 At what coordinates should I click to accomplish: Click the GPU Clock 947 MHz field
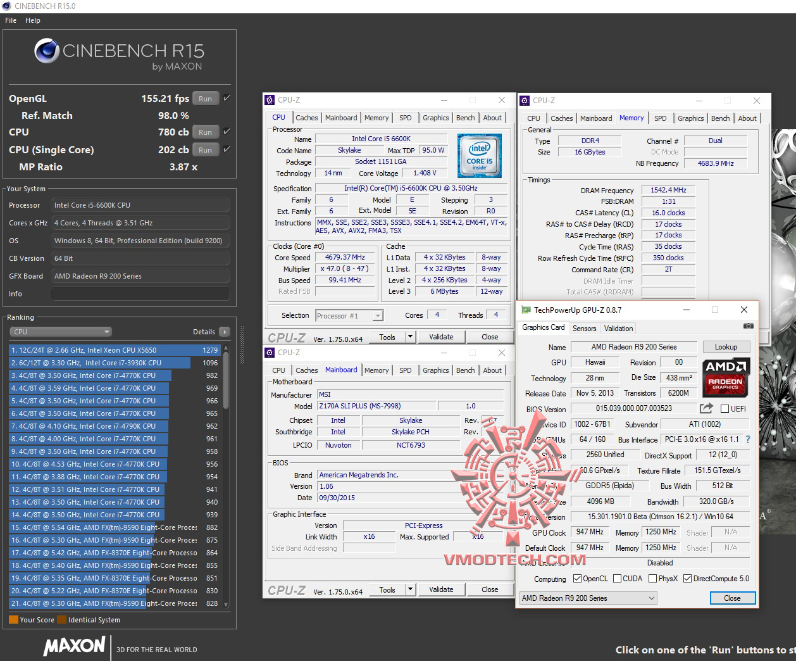click(590, 532)
